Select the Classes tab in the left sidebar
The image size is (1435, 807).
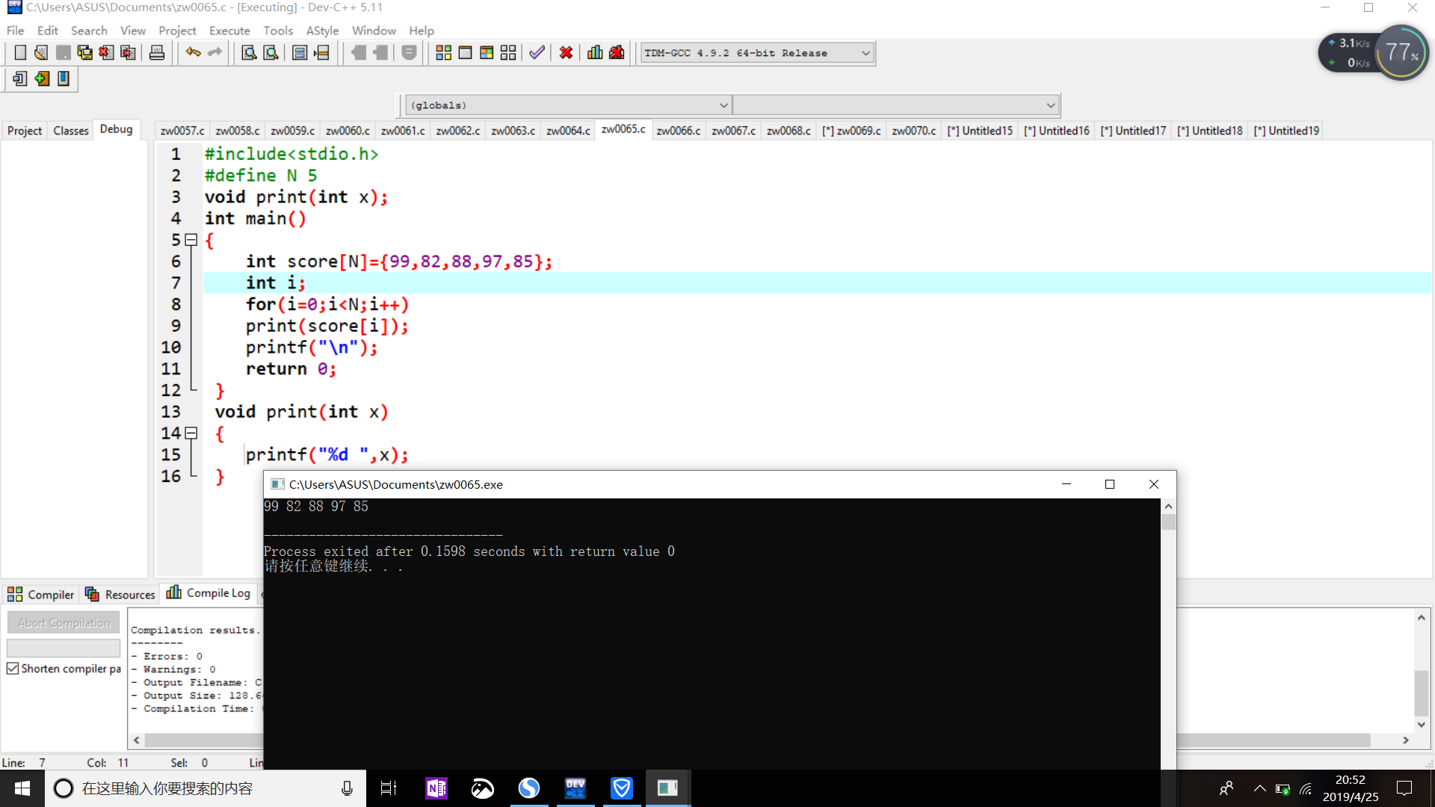pyautogui.click(x=71, y=131)
